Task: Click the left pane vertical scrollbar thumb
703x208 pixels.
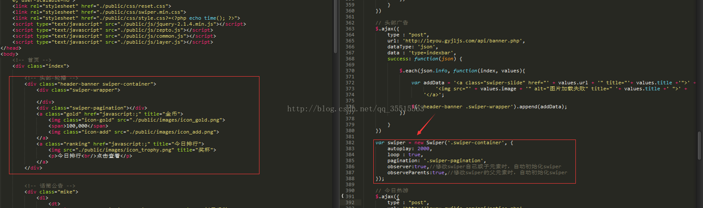Action: click(x=335, y=27)
